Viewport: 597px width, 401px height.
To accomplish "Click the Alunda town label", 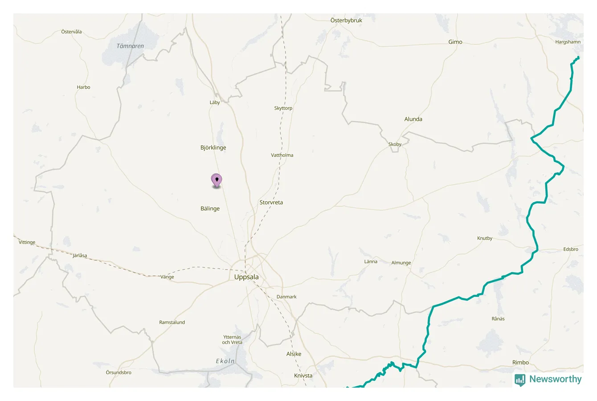I will click(413, 119).
